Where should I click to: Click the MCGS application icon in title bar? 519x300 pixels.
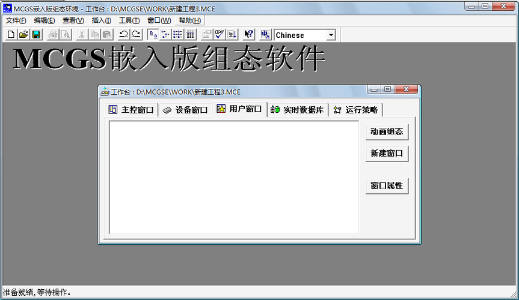click(x=7, y=8)
